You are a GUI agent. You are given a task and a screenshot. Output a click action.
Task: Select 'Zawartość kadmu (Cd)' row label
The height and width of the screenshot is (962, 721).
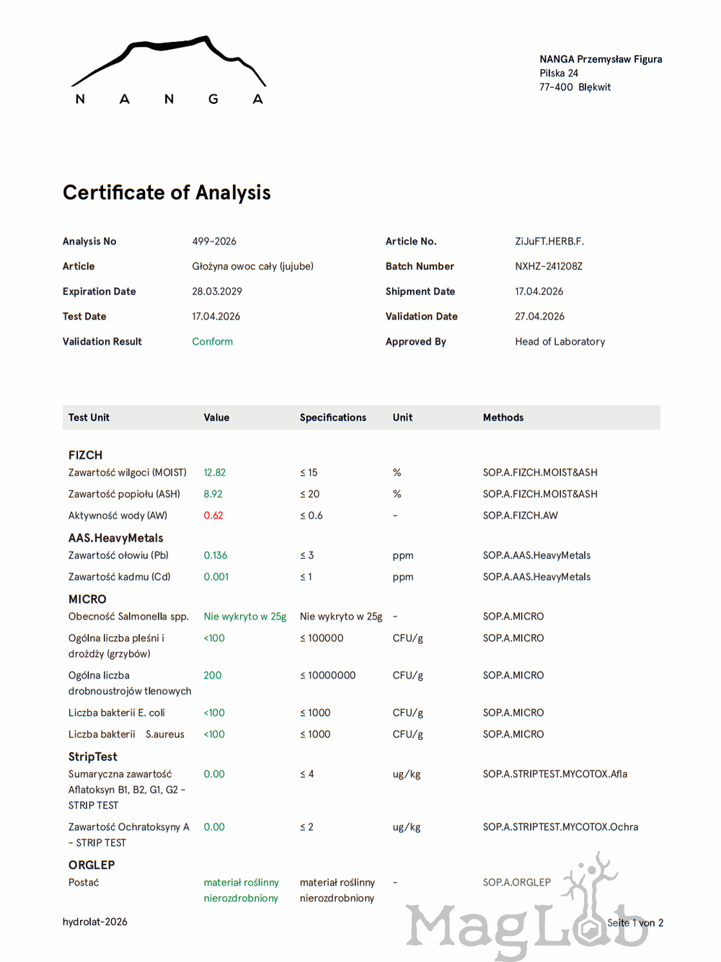[x=119, y=577]
